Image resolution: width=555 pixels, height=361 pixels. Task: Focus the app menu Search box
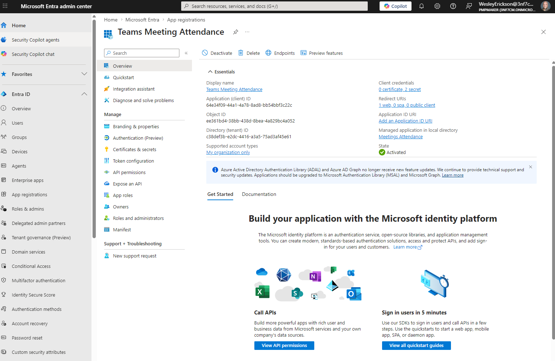tap(142, 53)
